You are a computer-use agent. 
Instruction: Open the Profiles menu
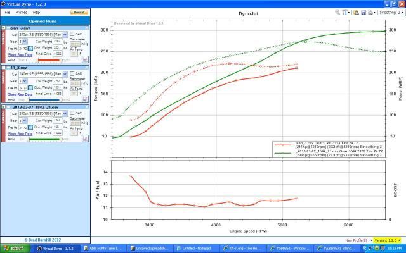(22, 12)
